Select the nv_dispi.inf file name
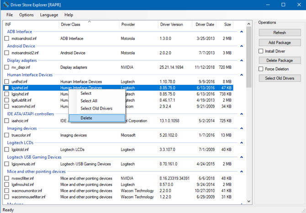Viewport: 306px width, 213px height. [x=21, y=67]
